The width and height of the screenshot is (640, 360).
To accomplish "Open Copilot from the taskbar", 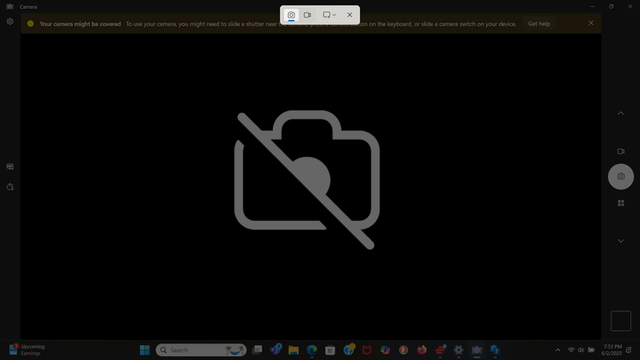I will 386,350.
